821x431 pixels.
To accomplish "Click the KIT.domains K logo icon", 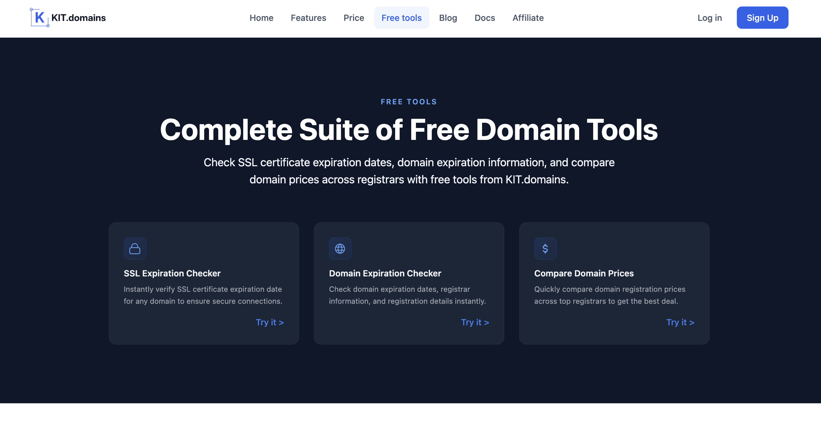I will pos(39,18).
